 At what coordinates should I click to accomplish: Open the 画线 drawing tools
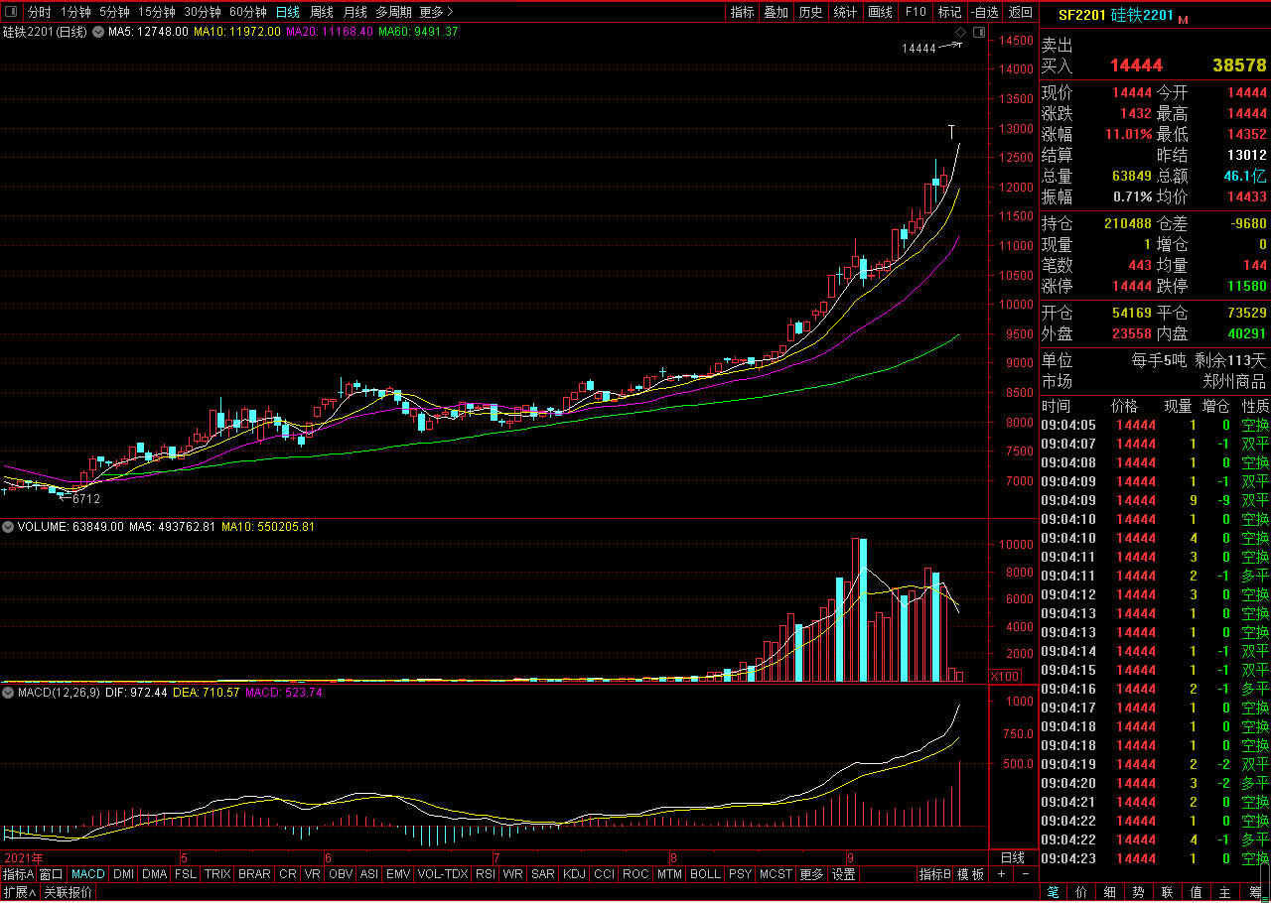click(x=880, y=12)
